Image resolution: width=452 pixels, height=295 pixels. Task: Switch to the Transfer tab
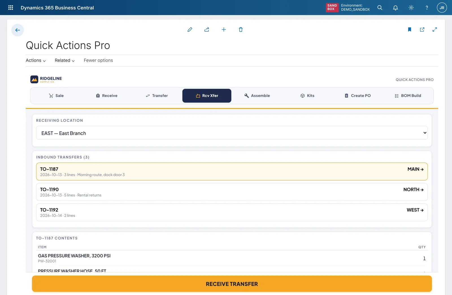point(157,96)
